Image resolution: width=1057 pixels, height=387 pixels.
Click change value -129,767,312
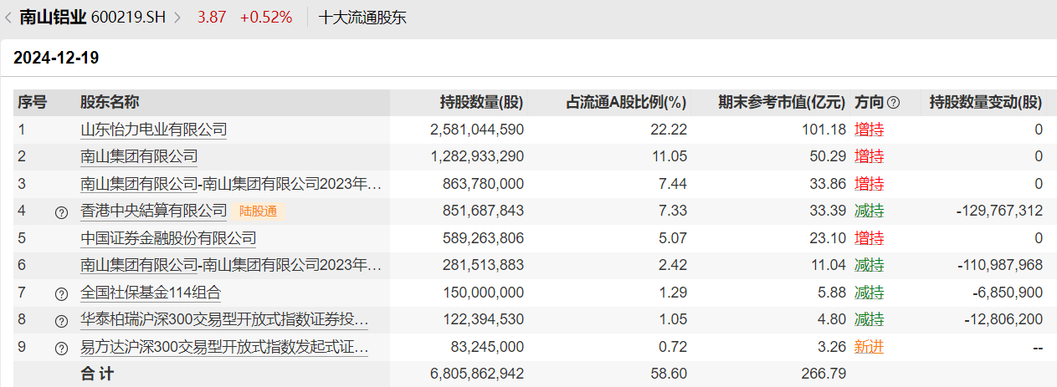[x=999, y=211]
